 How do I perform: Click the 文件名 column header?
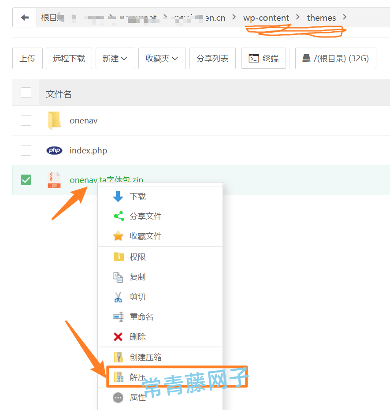coord(59,94)
